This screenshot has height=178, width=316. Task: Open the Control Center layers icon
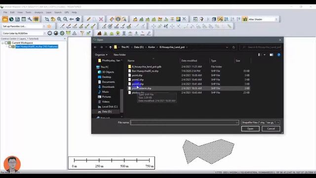coord(36,19)
